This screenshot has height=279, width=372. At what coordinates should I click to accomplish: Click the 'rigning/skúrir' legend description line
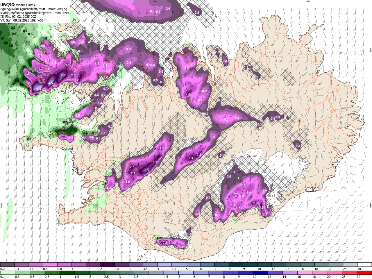[34, 9]
